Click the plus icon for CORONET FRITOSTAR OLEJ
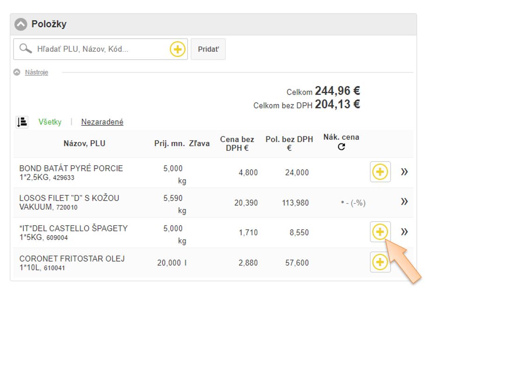513x373 pixels. coord(380,263)
